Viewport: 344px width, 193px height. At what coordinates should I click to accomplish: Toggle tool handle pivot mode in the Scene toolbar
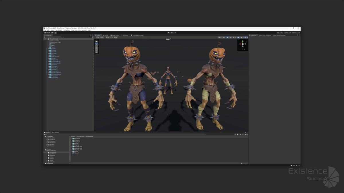[97, 37]
